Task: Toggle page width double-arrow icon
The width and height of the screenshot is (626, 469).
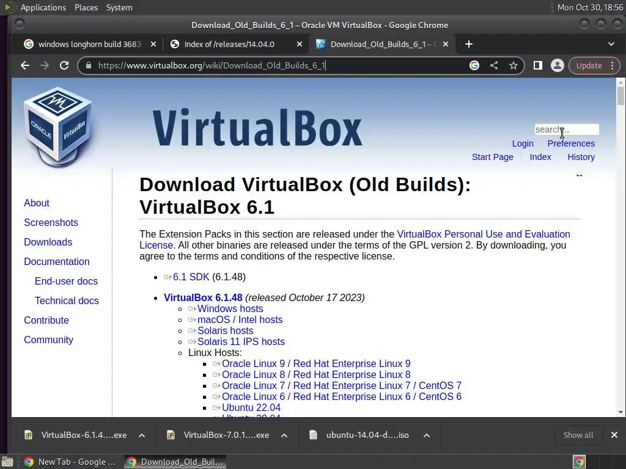Action: tap(580, 175)
